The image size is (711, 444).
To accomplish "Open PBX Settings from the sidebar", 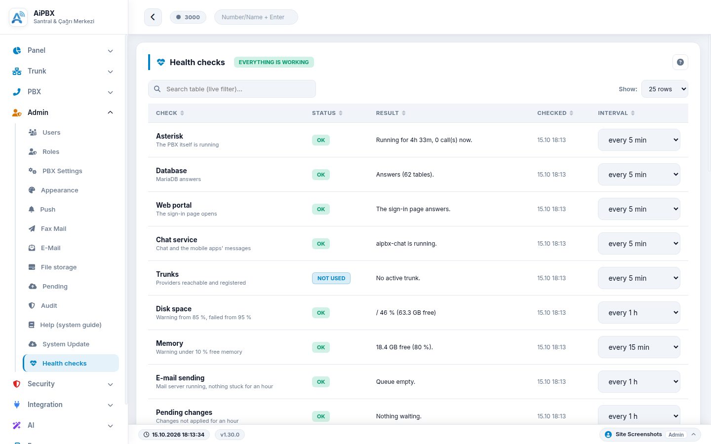I will click(x=62, y=171).
